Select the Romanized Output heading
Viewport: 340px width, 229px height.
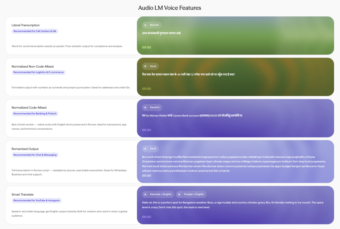(25, 149)
